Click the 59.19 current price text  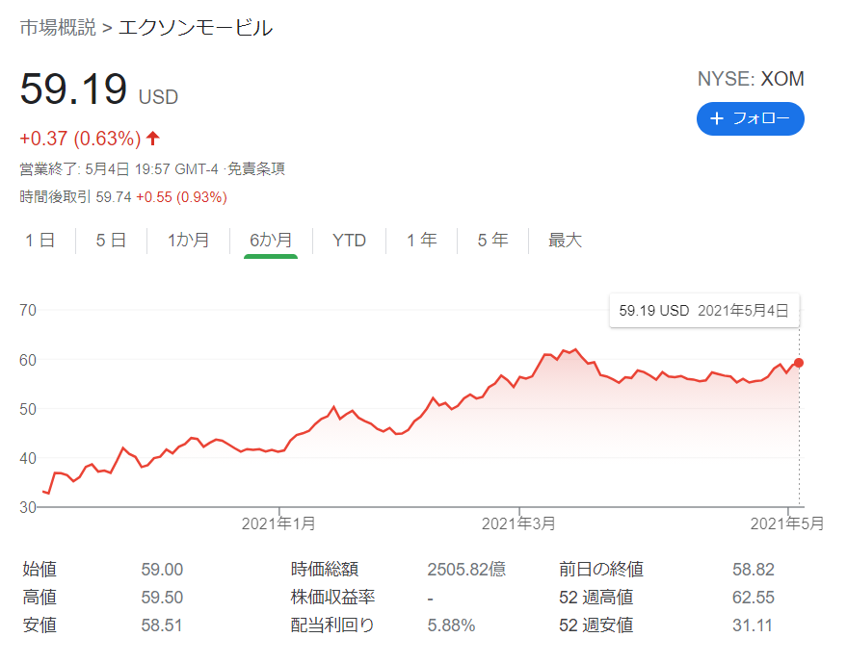tap(73, 89)
